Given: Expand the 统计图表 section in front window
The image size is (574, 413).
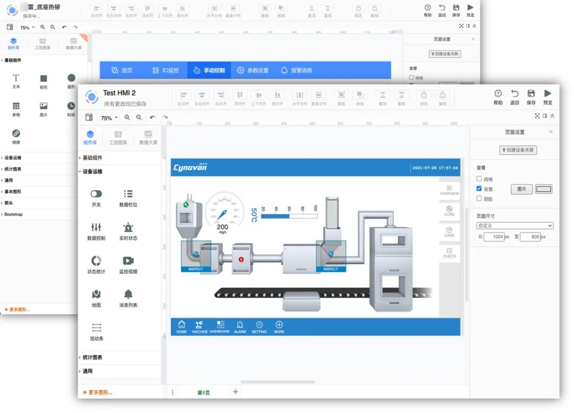Looking at the screenshot, I should (92, 357).
